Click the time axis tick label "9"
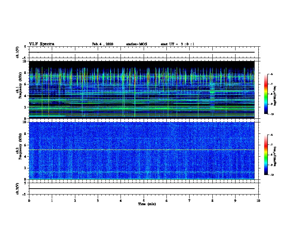This screenshot has height=225, width=291. click(x=235, y=201)
